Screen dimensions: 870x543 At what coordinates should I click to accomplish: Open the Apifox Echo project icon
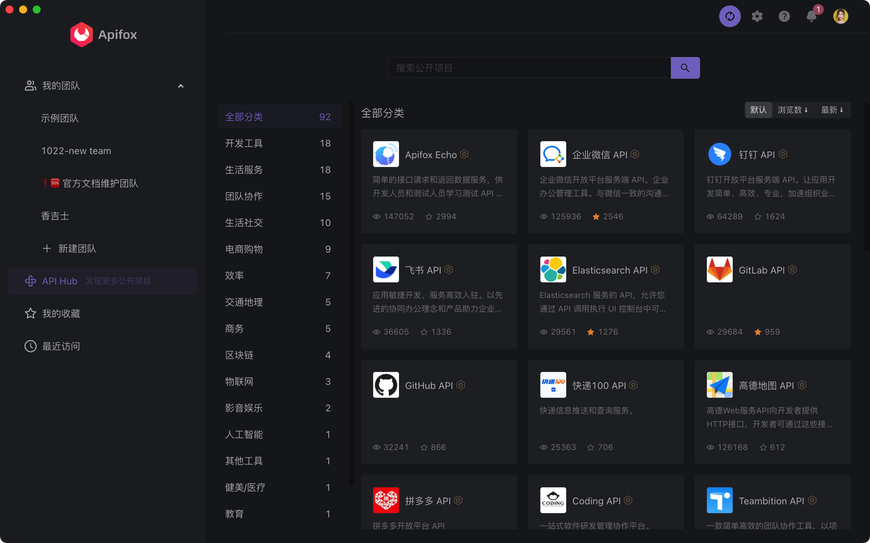386,154
